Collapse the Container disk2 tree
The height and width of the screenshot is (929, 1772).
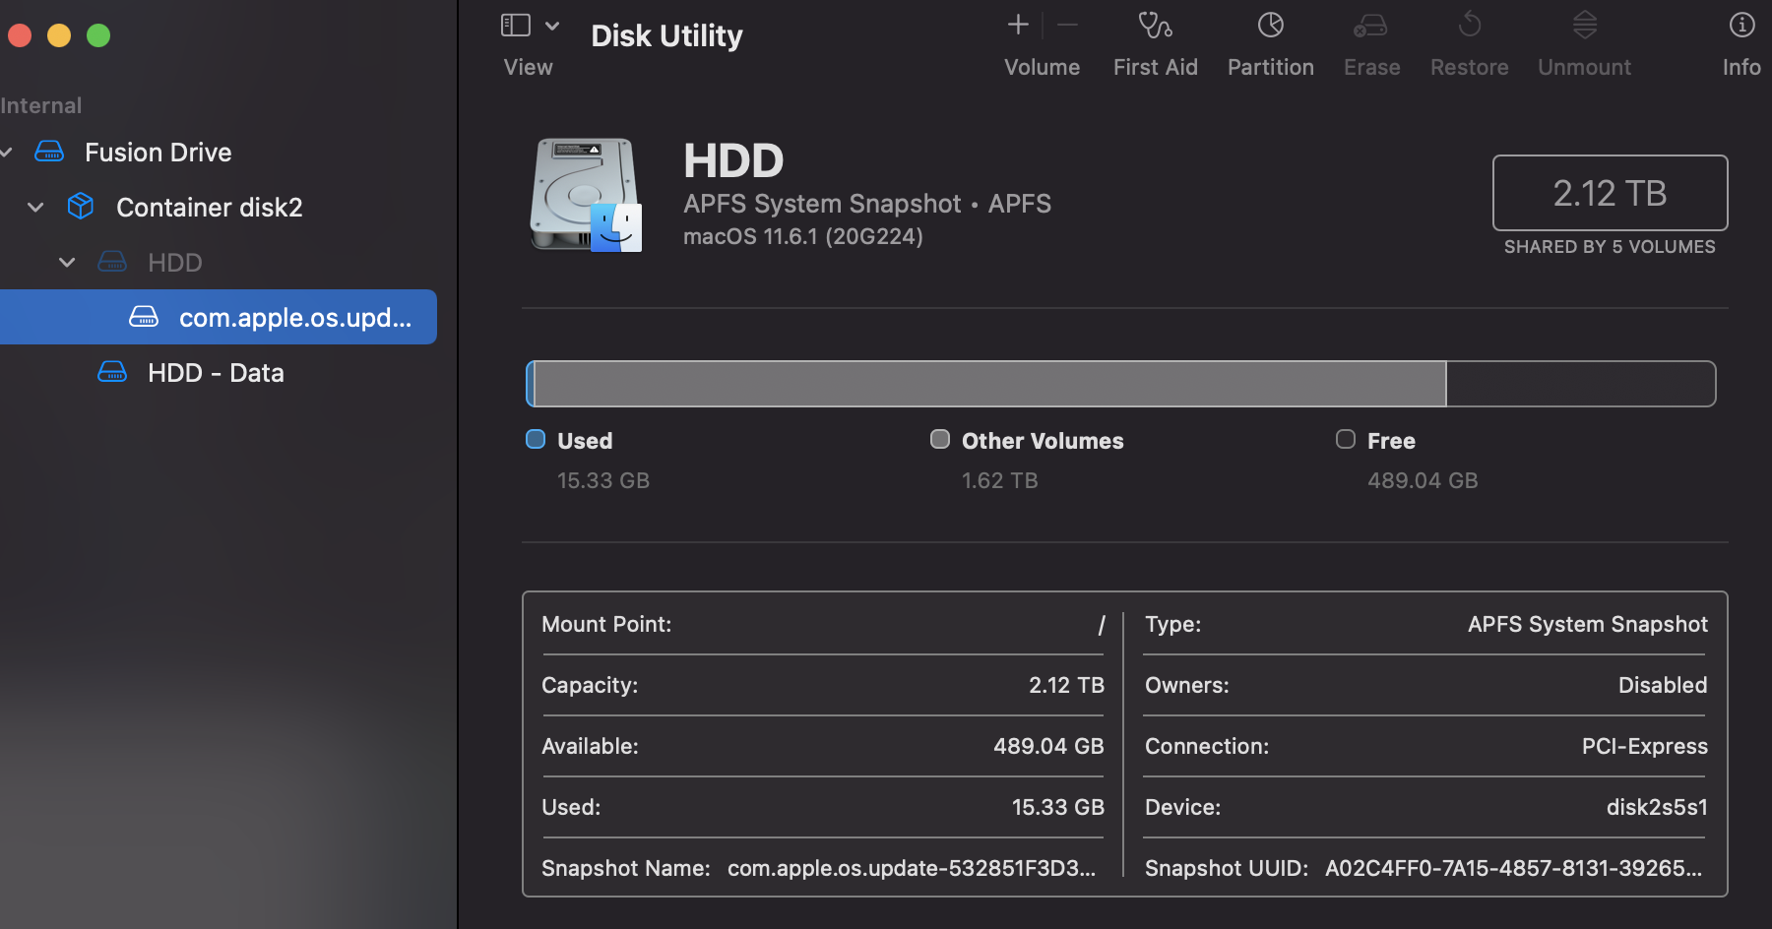click(36, 208)
